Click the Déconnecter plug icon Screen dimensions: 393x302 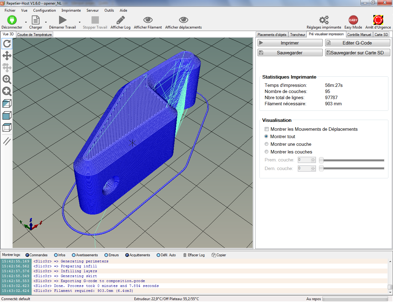(x=12, y=20)
